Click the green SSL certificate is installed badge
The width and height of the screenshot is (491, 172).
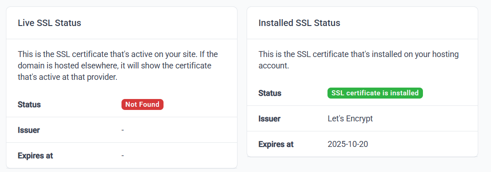pos(375,93)
